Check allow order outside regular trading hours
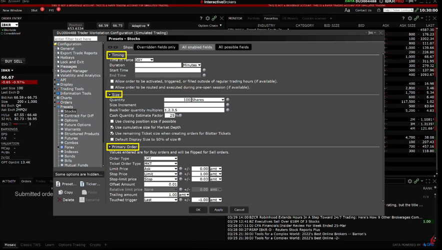 pos(112,81)
